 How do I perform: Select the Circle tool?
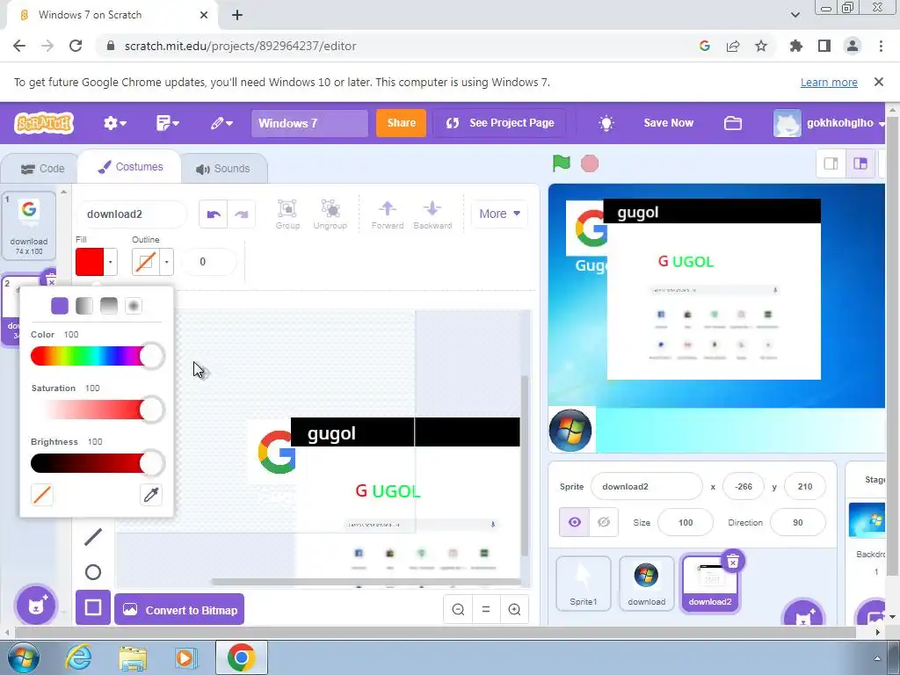93,572
